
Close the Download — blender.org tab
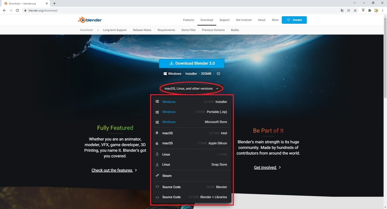tap(46, 3)
